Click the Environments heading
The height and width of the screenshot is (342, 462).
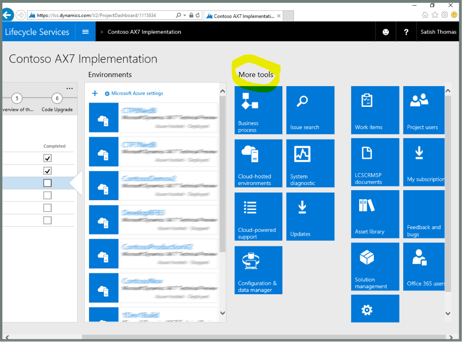pos(110,75)
